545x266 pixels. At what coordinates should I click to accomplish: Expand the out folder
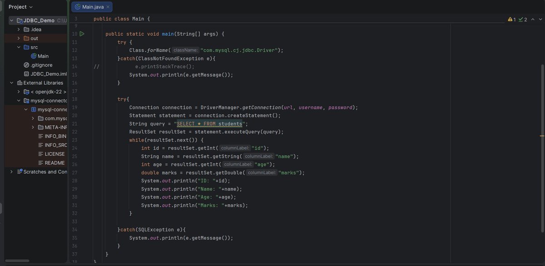19,39
